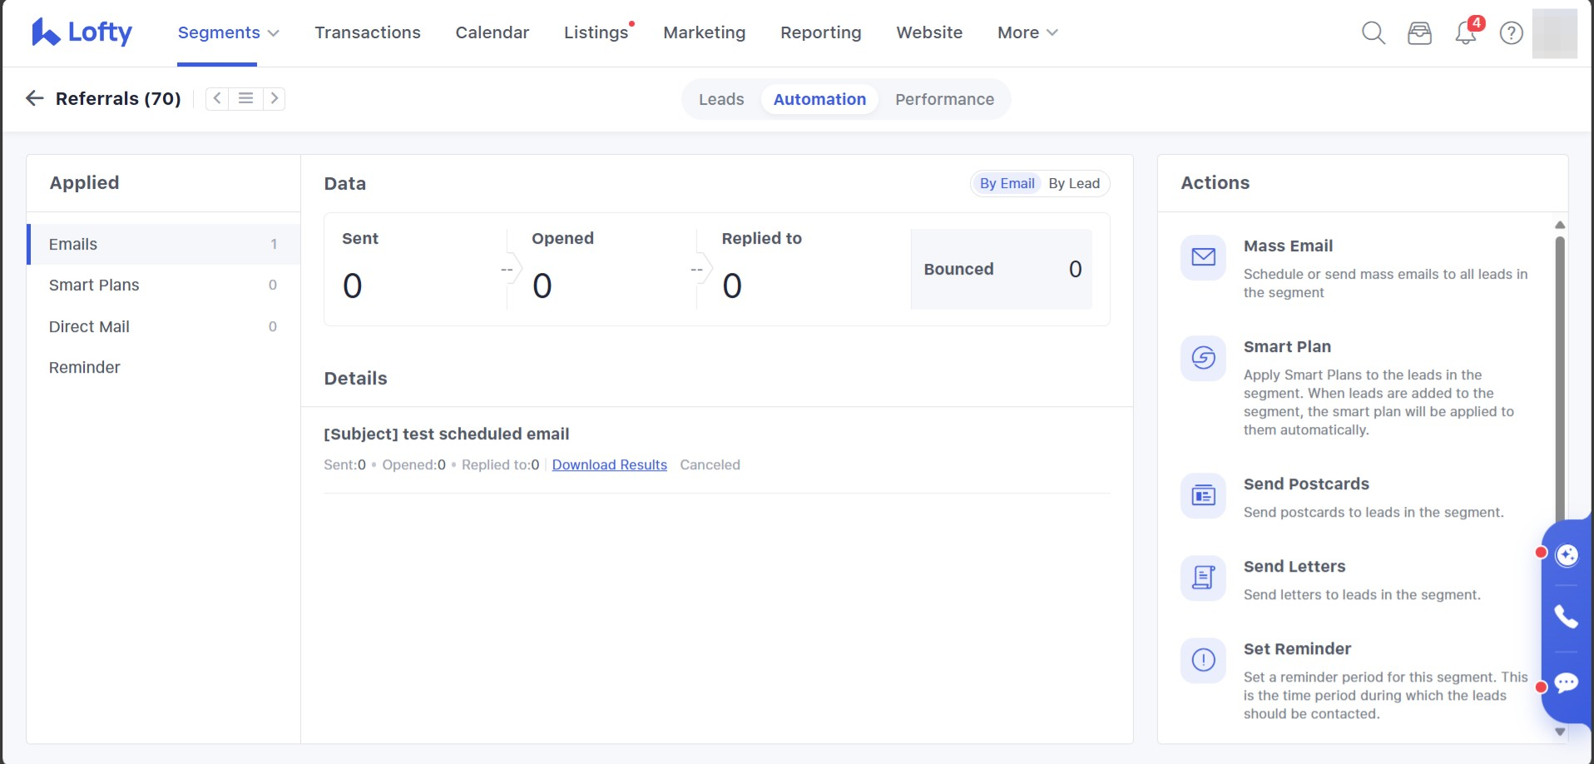Switch to the Leads tab
This screenshot has width=1594, height=764.
(721, 100)
